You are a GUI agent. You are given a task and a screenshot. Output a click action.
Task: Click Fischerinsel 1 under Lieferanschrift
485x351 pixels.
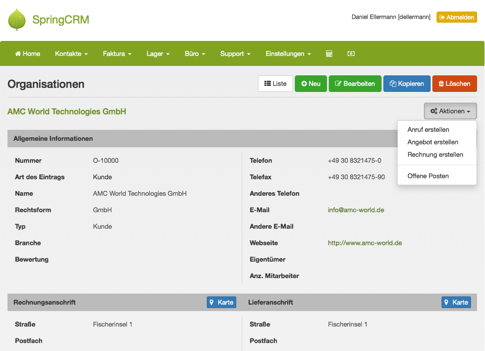[348, 325]
